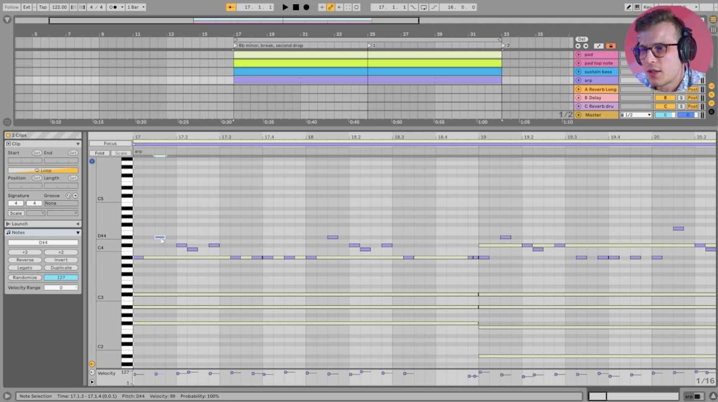The height and width of the screenshot is (402, 718).
Task: Toggle the computer MIDI keyboard icon
Action: 637,7
